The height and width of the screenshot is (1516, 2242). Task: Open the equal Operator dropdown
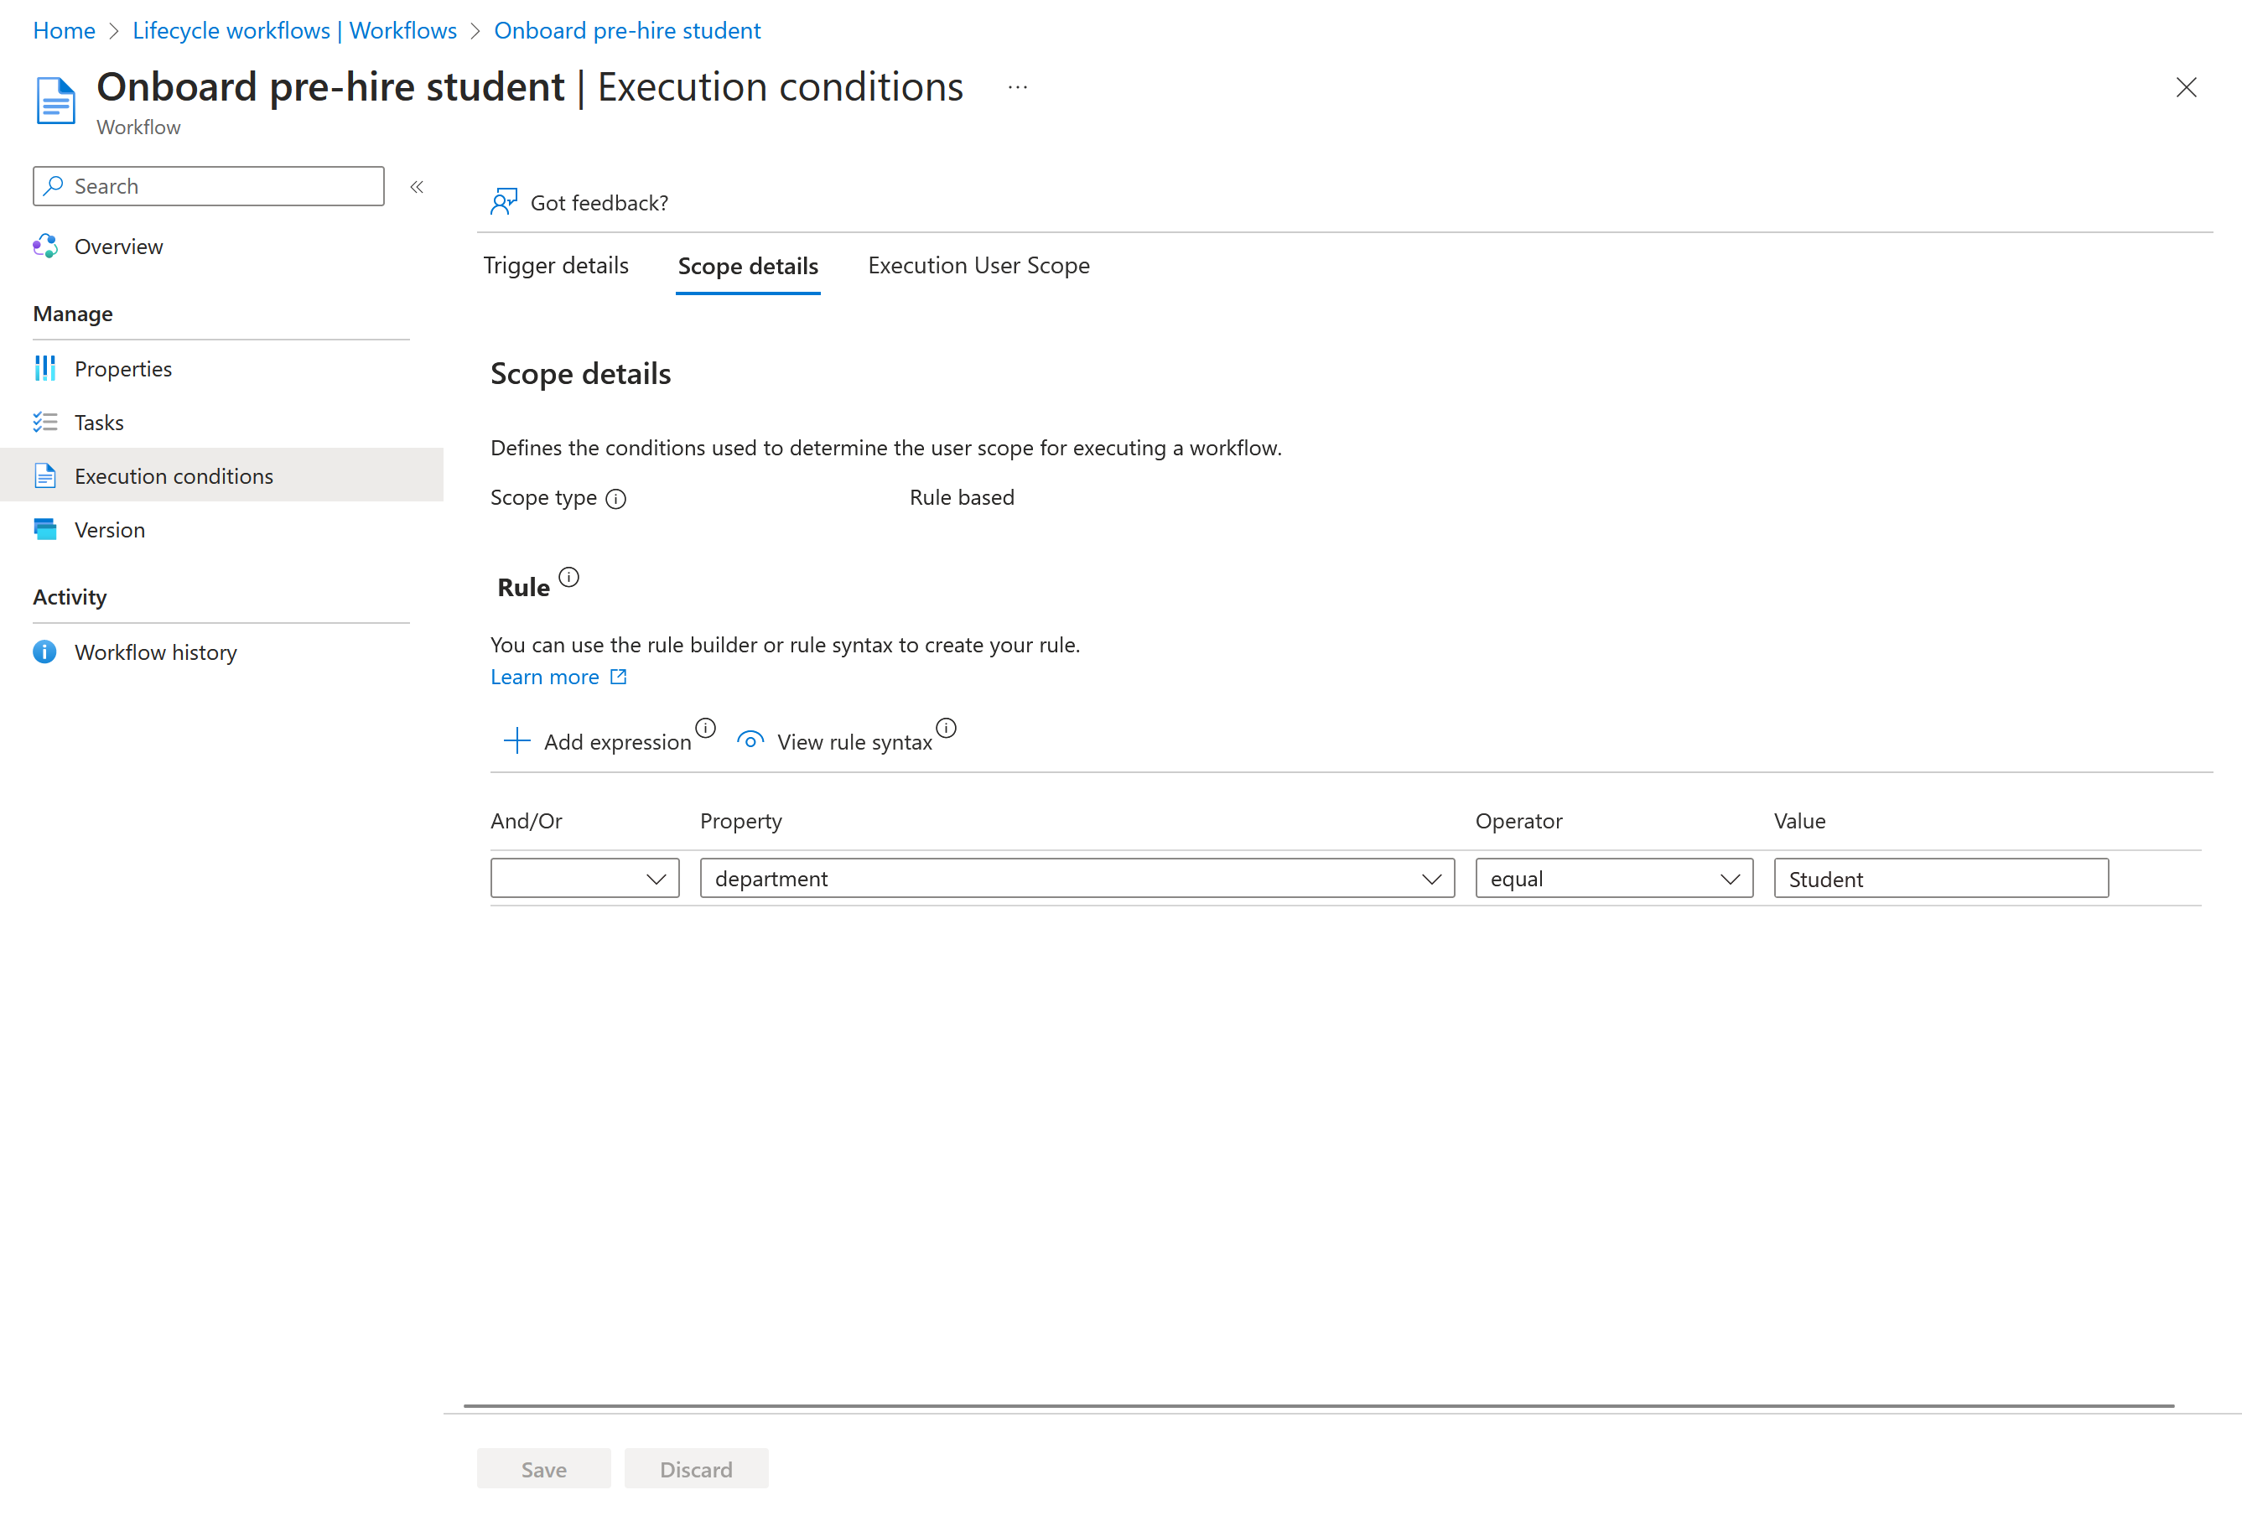coord(1613,878)
